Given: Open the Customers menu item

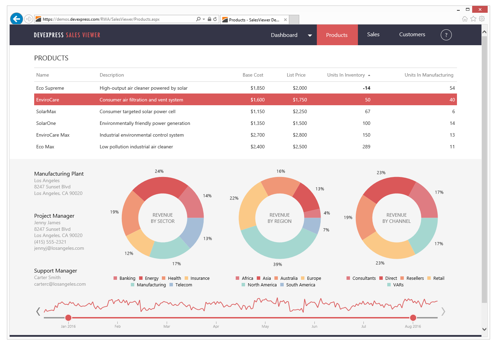Looking at the screenshot, I should coord(412,34).
